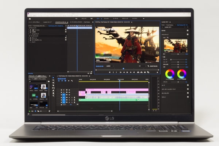Open the Effect Controls panel tab
This screenshot has height=146, width=219.
tap(61, 22)
